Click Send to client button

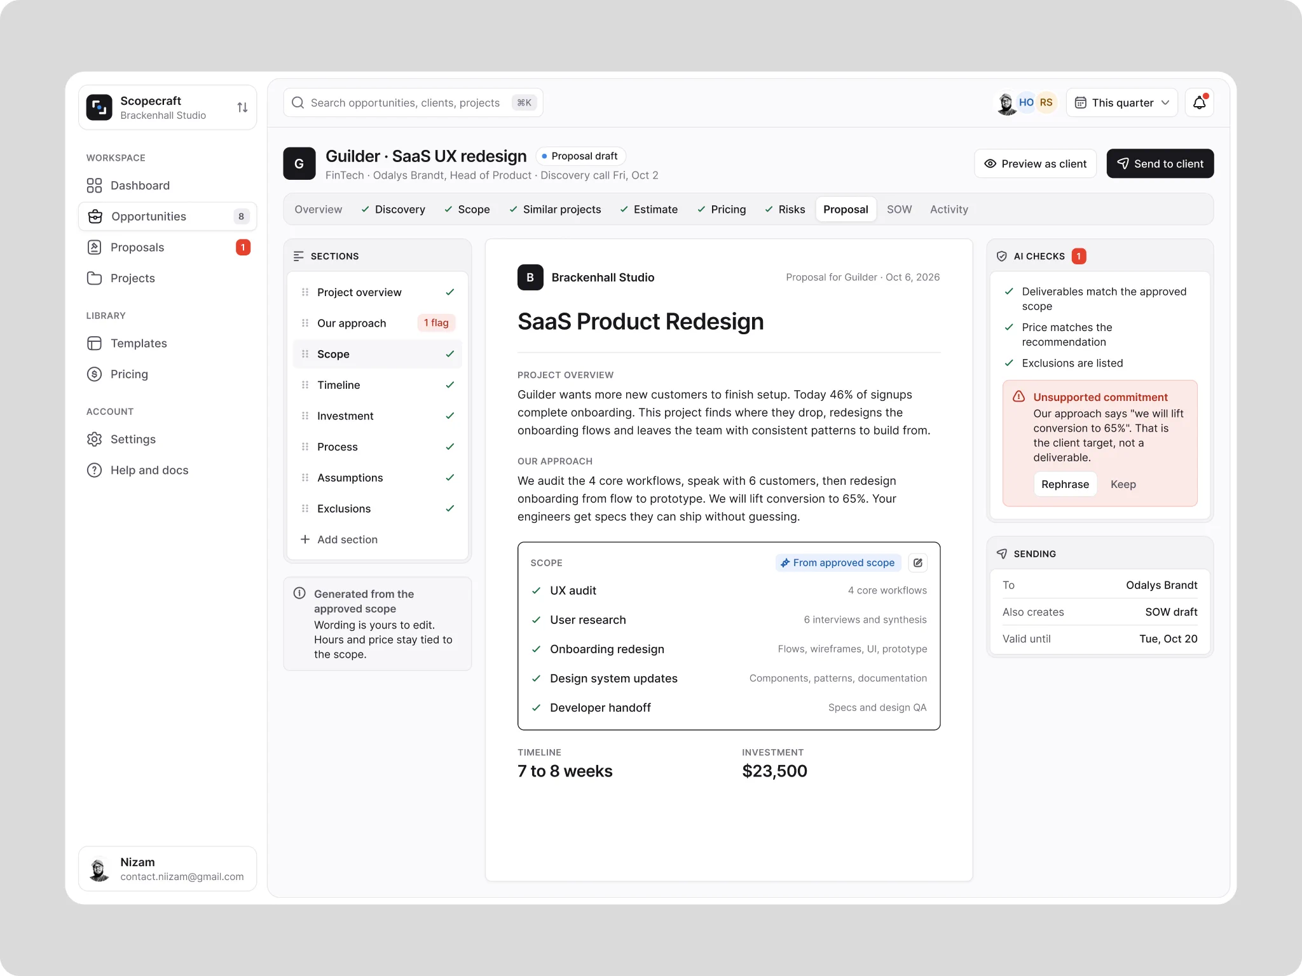[1160, 164]
